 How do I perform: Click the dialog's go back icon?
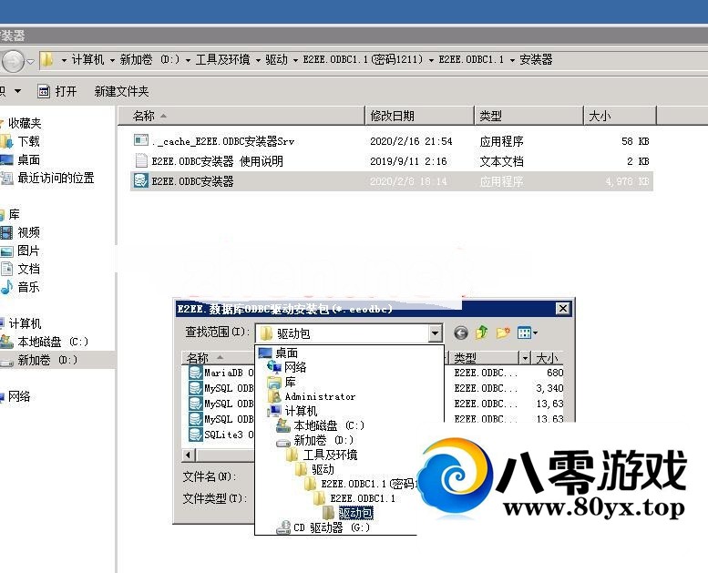pyautogui.click(x=460, y=333)
